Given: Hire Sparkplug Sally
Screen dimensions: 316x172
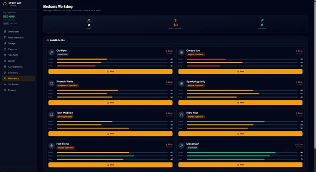Looking at the screenshot, I should click(241, 102).
